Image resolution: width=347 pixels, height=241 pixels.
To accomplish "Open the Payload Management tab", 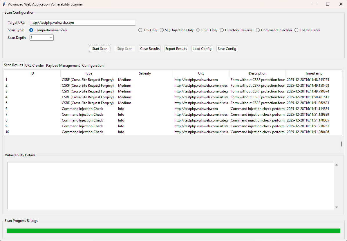I will coord(63,66).
